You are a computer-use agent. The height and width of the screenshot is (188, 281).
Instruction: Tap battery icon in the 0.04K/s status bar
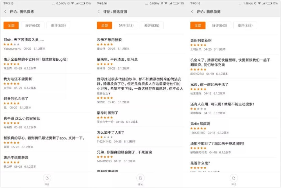pos(82,3)
